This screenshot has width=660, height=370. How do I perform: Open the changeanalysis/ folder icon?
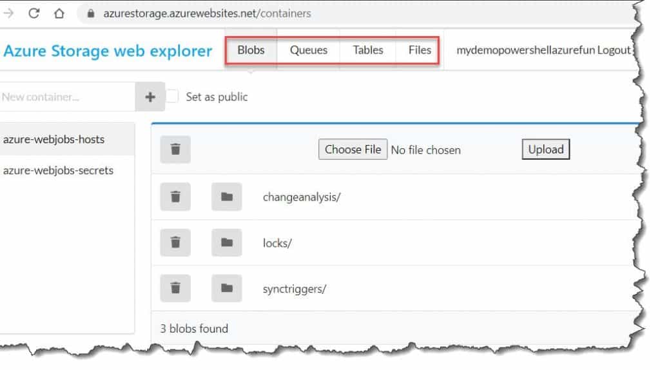226,197
